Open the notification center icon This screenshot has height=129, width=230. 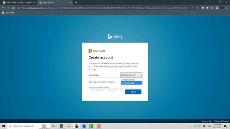pyautogui.click(x=225, y=126)
